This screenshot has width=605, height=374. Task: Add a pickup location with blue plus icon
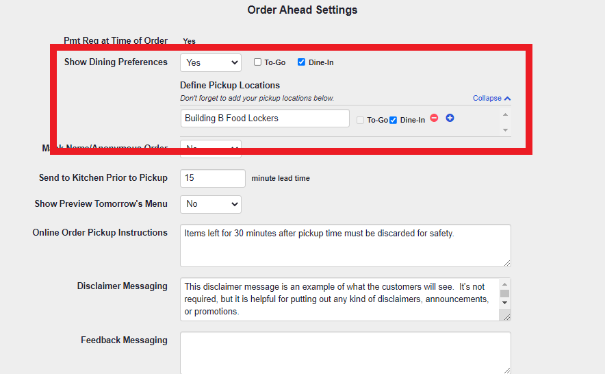[x=450, y=119]
